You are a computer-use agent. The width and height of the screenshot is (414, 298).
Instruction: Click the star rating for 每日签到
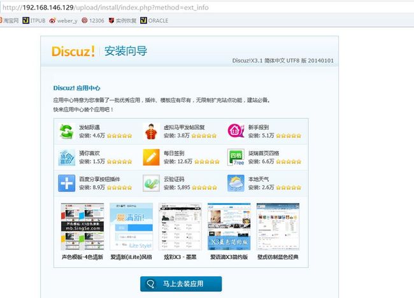[x=207, y=162]
